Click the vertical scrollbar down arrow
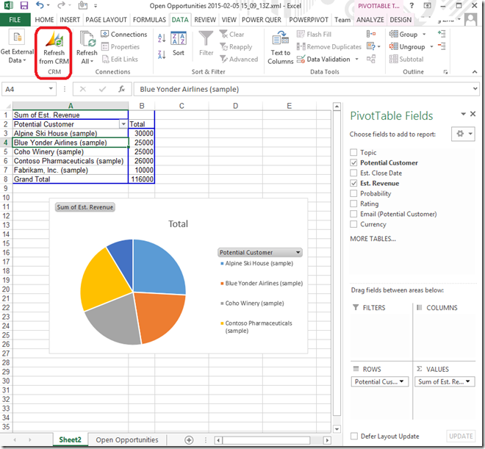 click(337, 429)
